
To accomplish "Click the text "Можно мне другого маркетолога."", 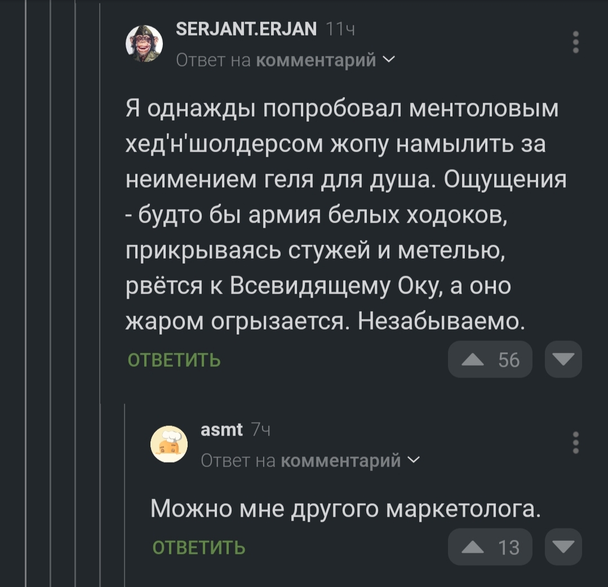I will click(345, 509).
